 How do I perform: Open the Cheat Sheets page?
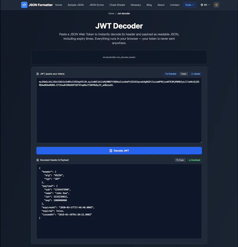pyautogui.click(x=117, y=5)
